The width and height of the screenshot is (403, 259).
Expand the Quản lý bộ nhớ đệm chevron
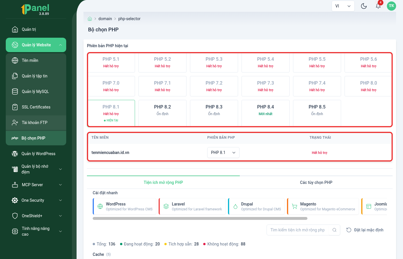pyautogui.click(x=60, y=169)
